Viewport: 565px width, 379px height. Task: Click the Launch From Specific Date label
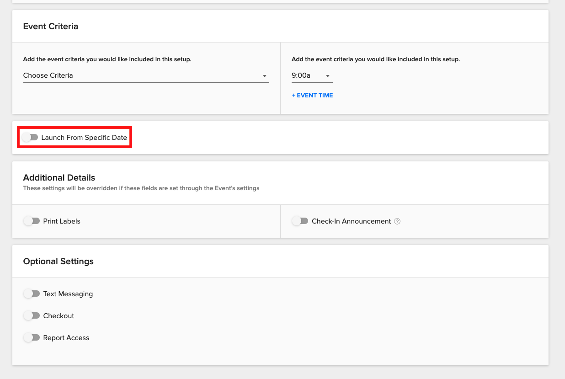[x=84, y=138]
